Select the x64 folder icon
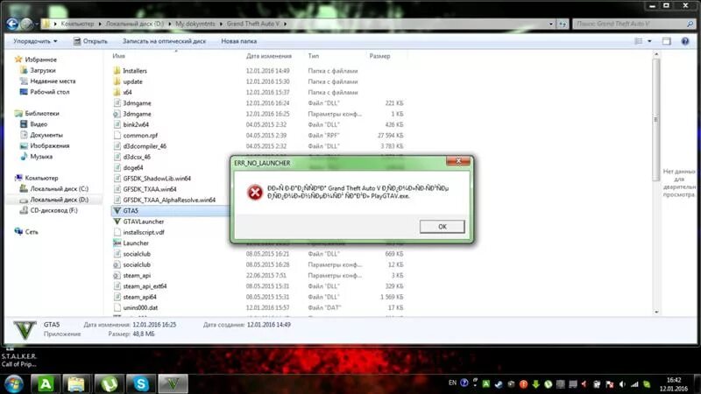This screenshot has height=394, width=701. pyautogui.click(x=117, y=92)
